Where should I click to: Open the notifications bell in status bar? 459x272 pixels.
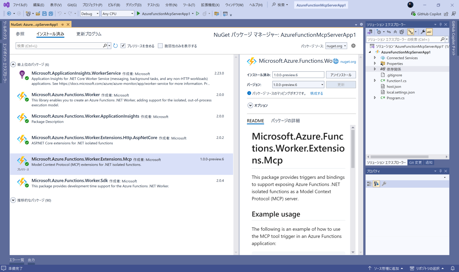coord(453,268)
